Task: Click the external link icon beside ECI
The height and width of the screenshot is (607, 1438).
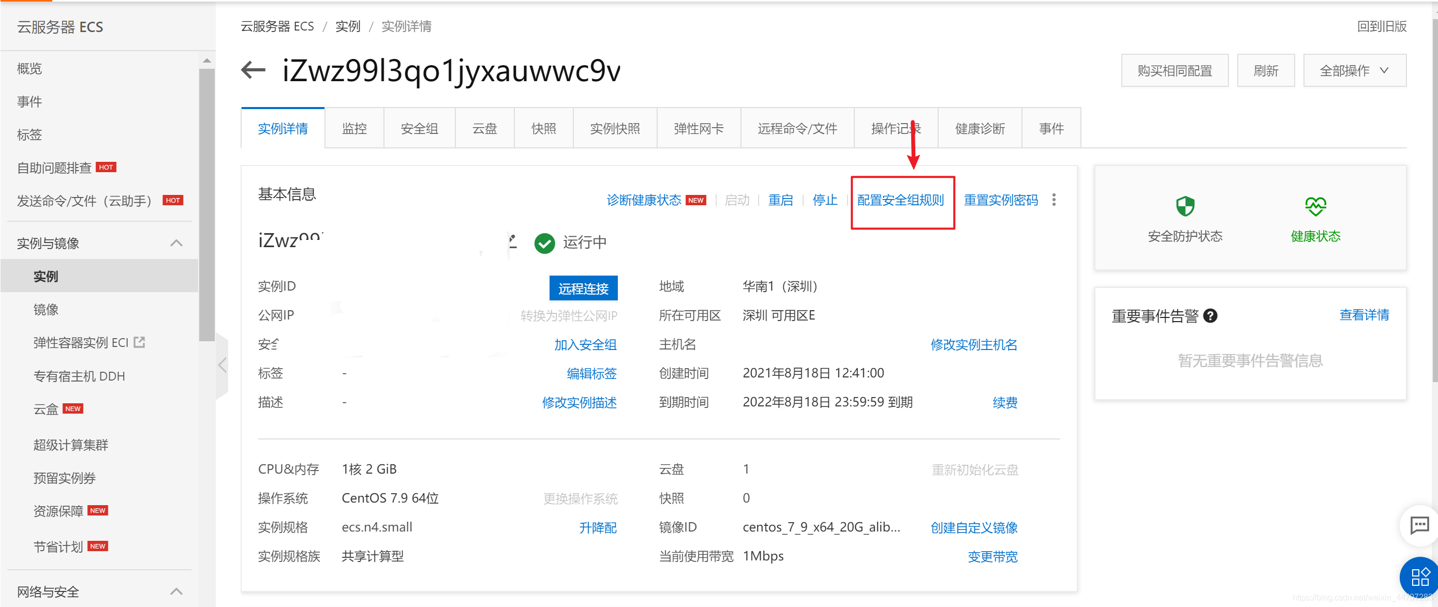Action: pyautogui.click(x=139, y=342)
